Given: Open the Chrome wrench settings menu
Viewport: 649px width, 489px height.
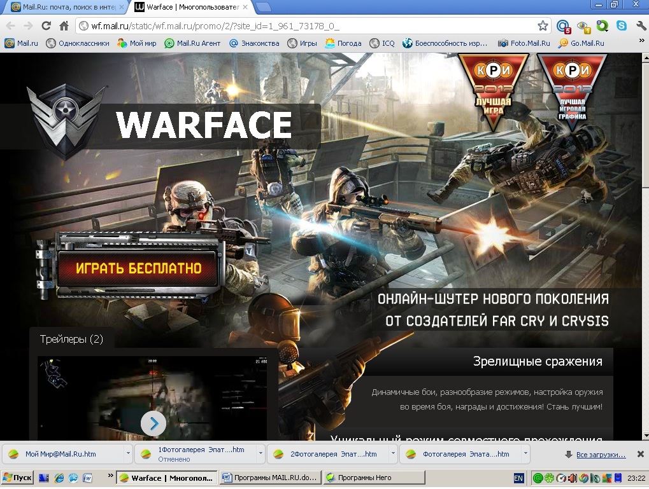Looking at the screenshot, I should pos(640,26).
